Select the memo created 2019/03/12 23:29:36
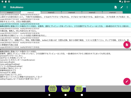This screenshot has height=98, width=131. click(x=65, y=30)
